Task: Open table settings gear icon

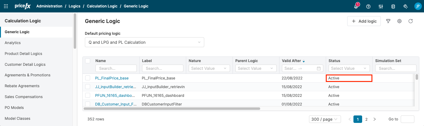Action: tap(399, 21)
